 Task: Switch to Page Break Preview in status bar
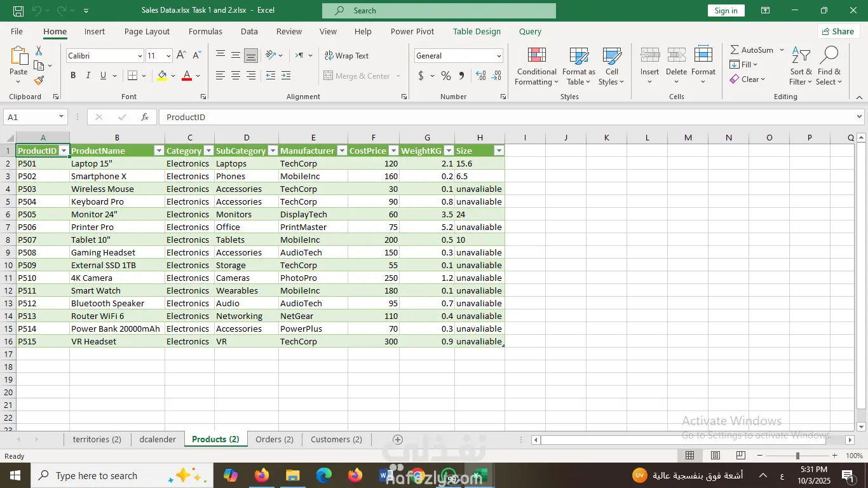tap(741, 456)
